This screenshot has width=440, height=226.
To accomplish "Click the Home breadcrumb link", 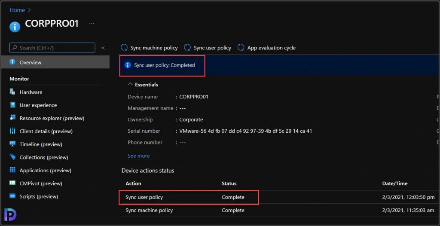I will (x=17, y=10).
